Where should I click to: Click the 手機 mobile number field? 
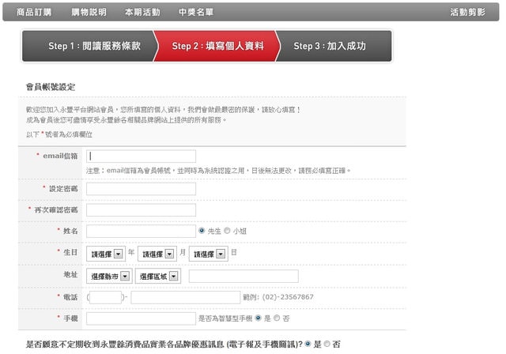point(141,318)
